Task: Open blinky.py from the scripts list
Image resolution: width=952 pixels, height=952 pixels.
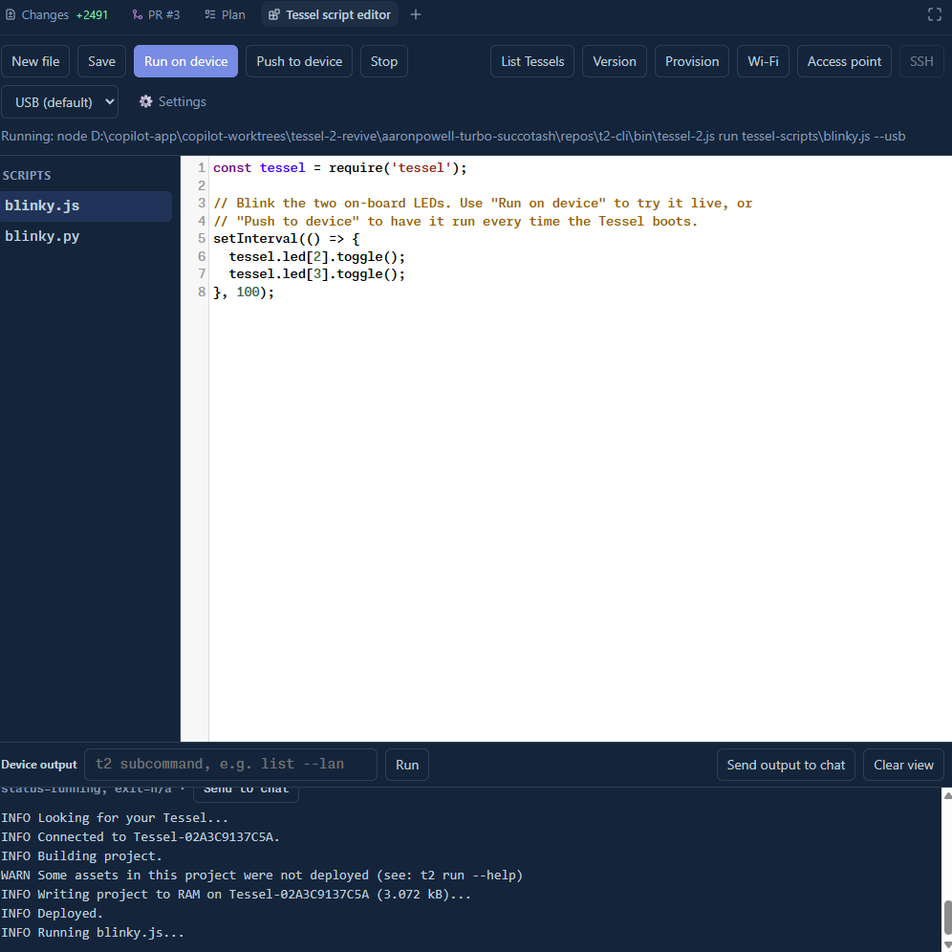Action: click(x=86, y=236)
